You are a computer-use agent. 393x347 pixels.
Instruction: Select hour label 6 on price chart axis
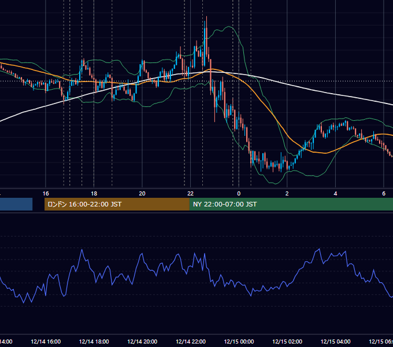384,194
